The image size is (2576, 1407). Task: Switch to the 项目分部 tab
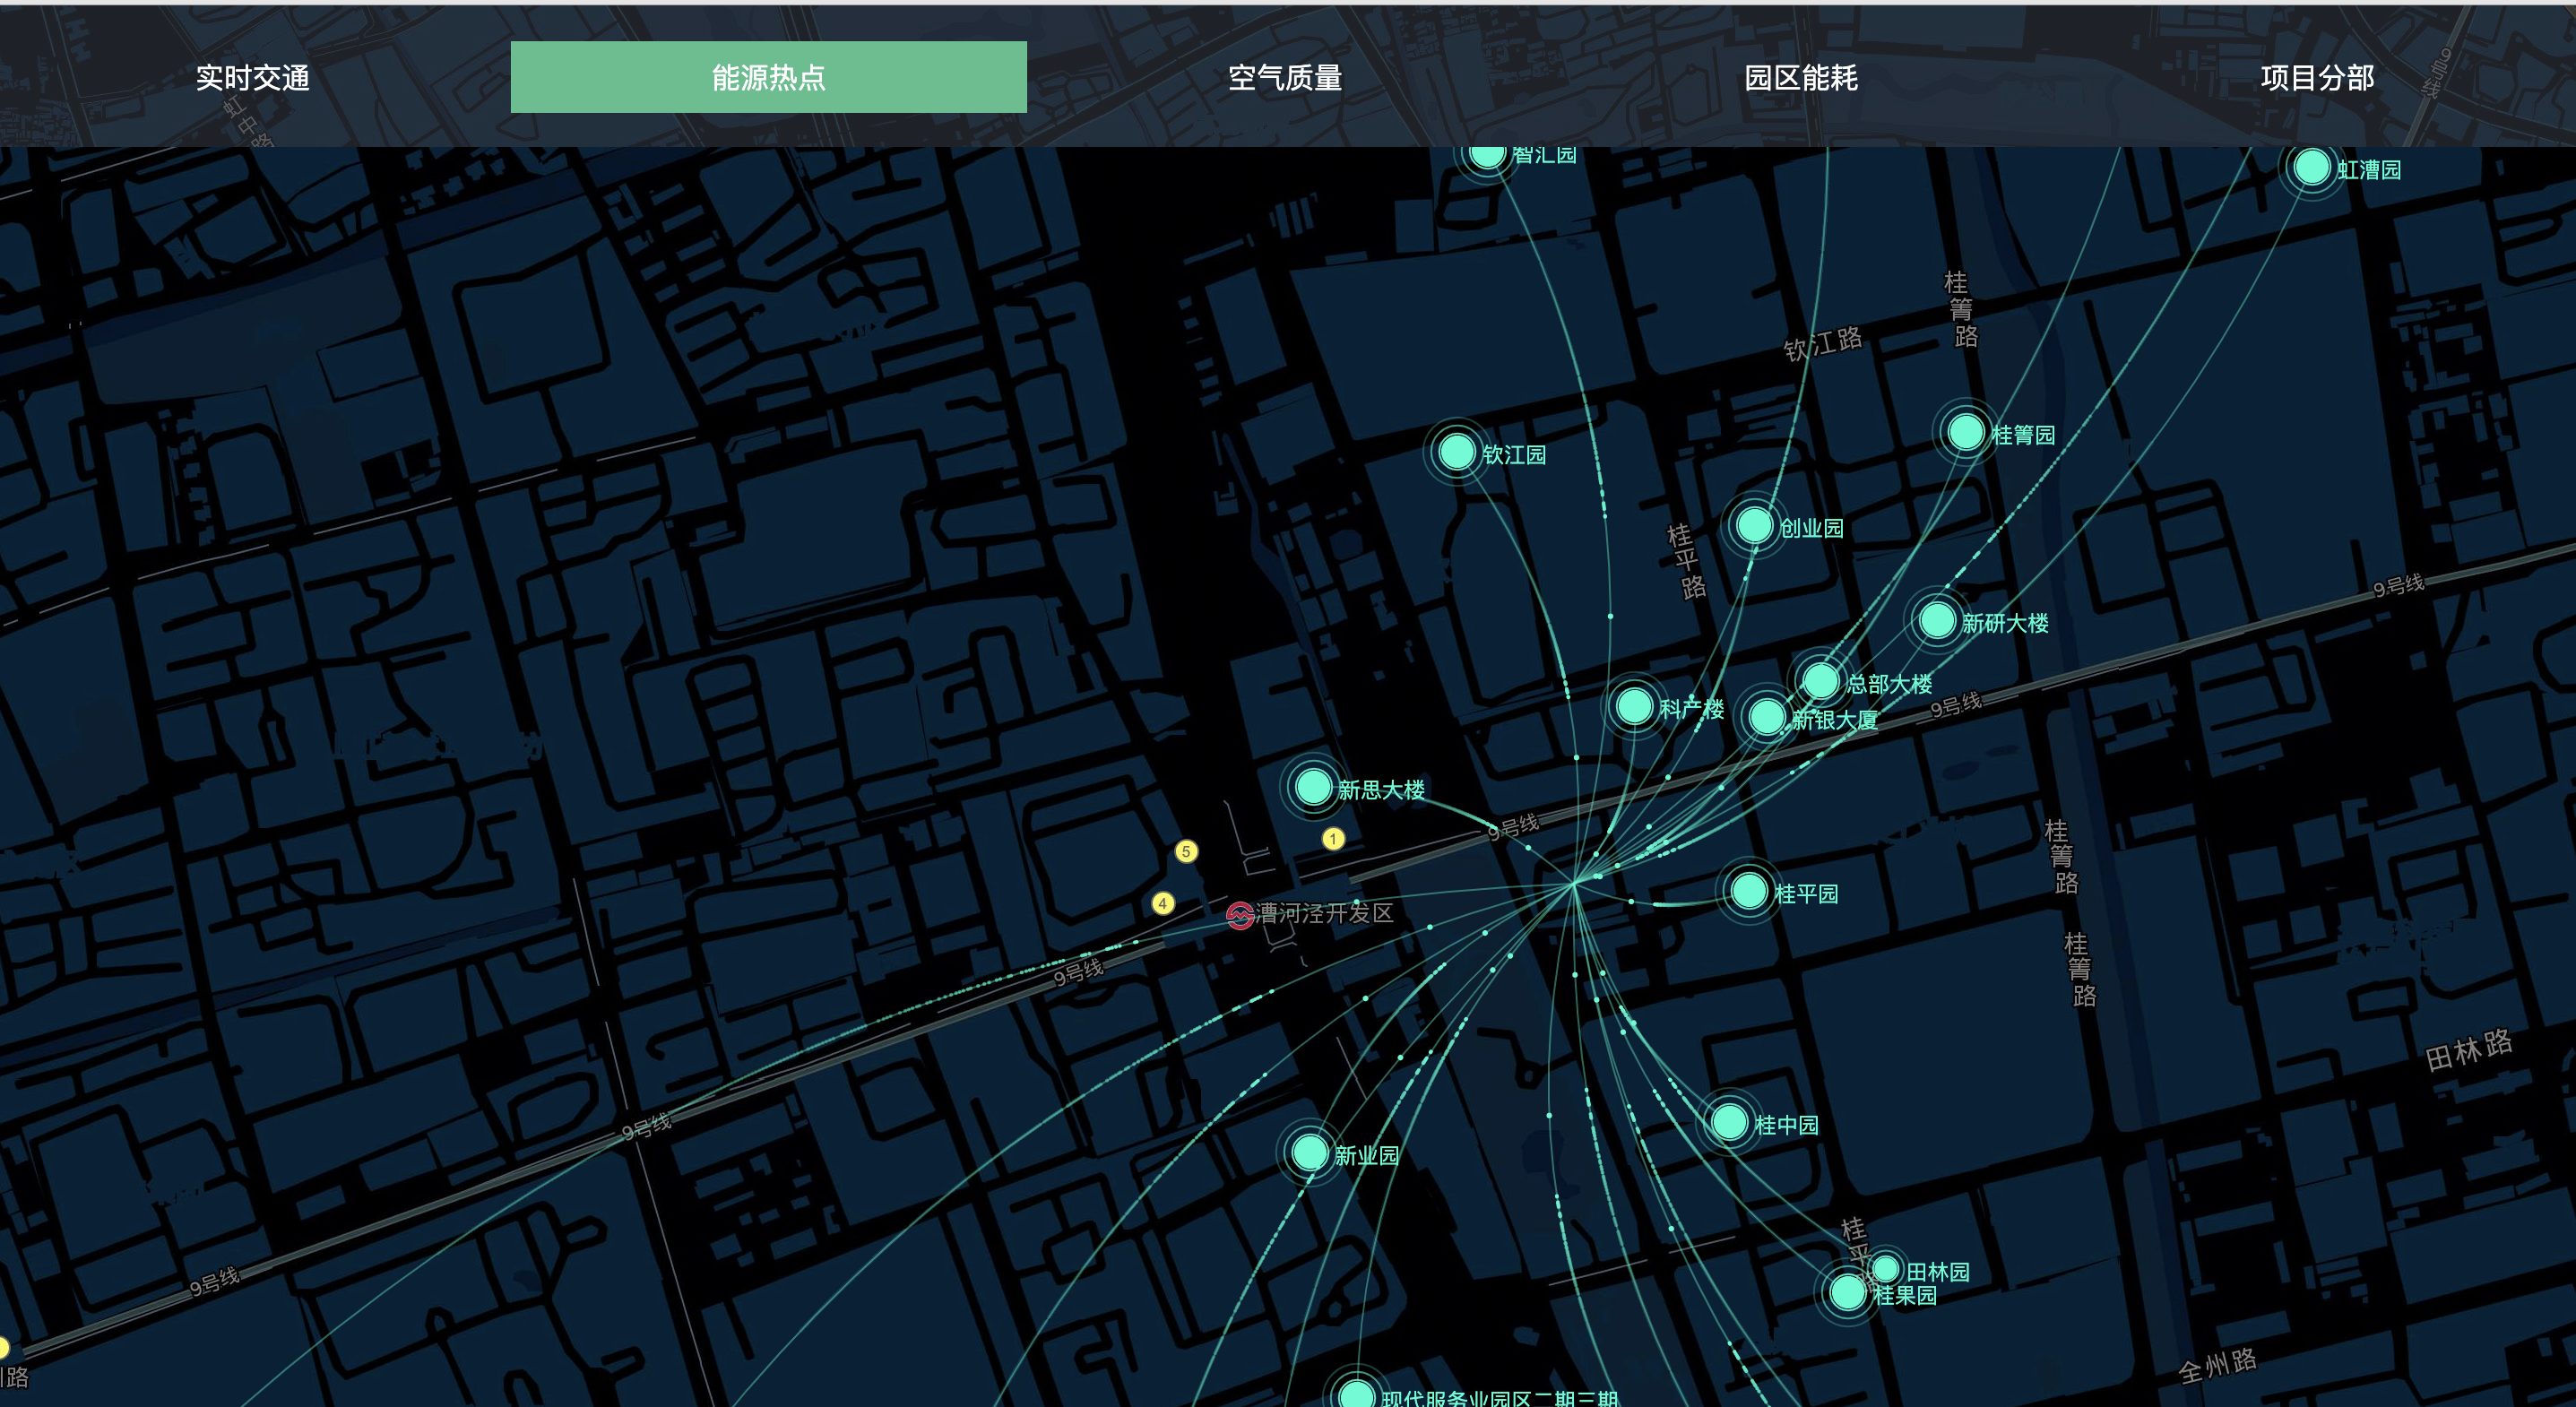(x=2317, y=77)
